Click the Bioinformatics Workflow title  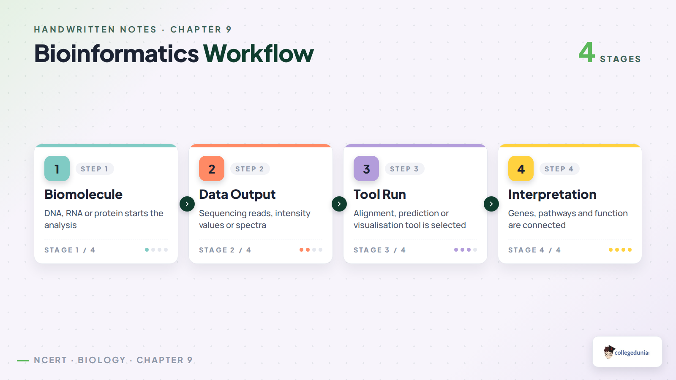click(174, 54)
